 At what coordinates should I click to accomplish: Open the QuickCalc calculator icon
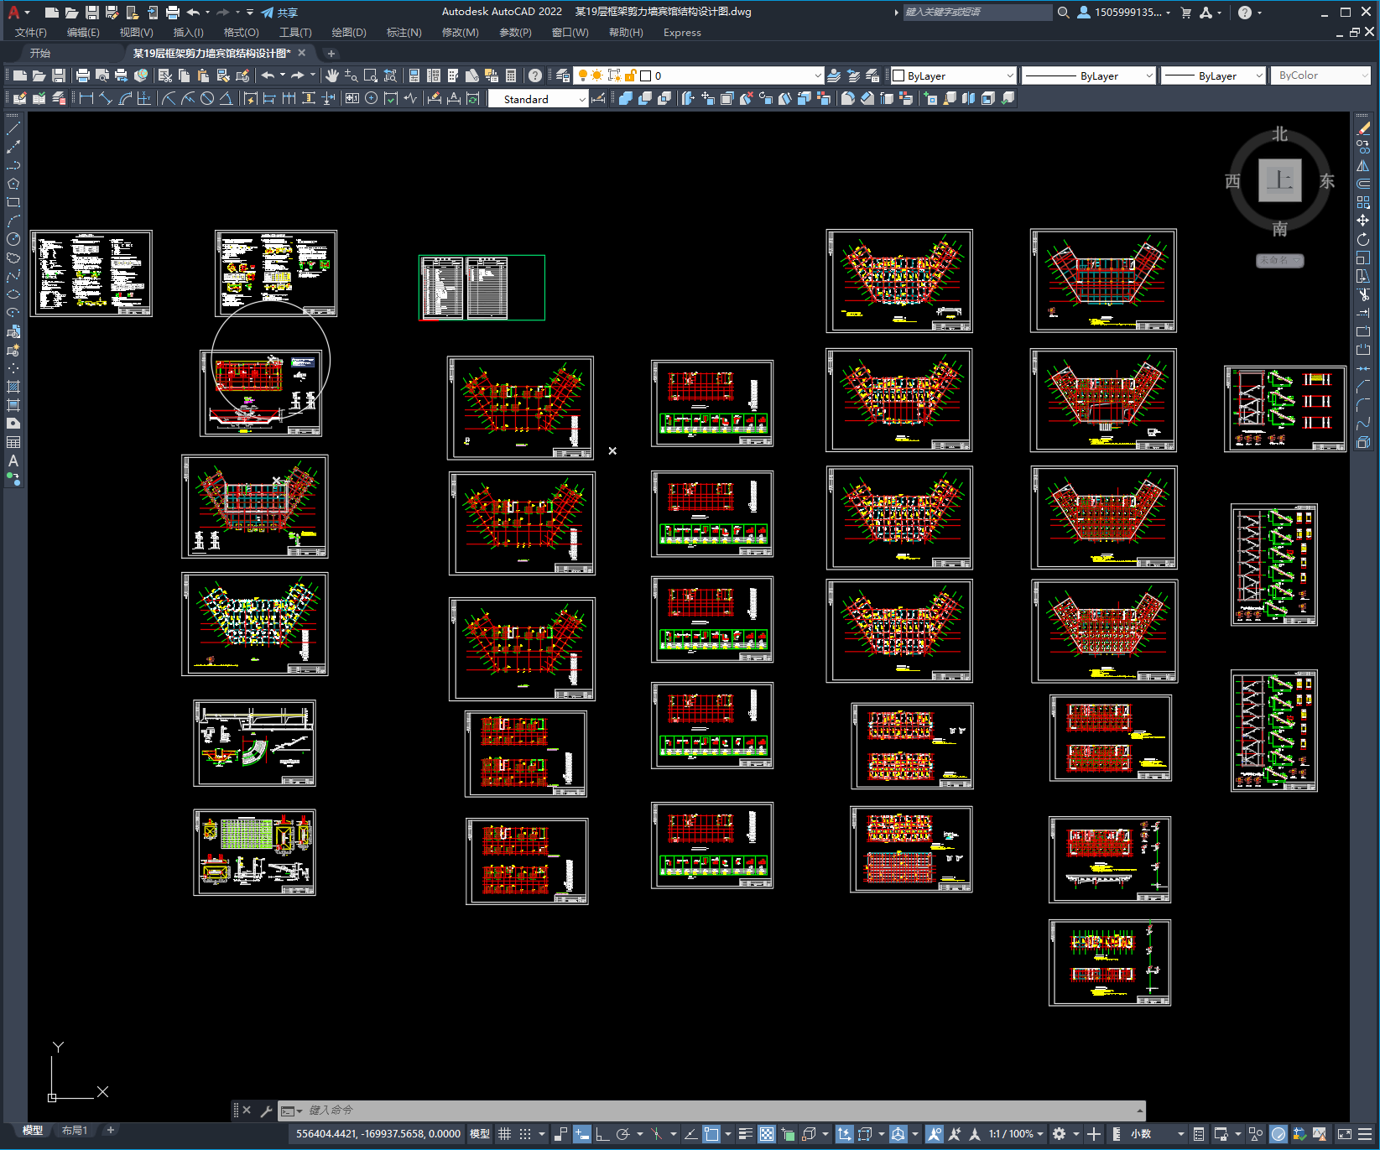point(511,75)
